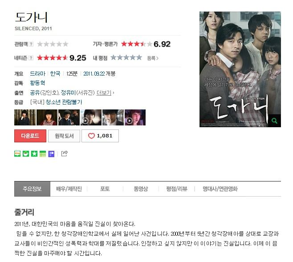Image resolution: width=293 pixels, height=262 pixels.
Task: Enlarge poster with the green magnifier icon
Action: coord(274,121)
